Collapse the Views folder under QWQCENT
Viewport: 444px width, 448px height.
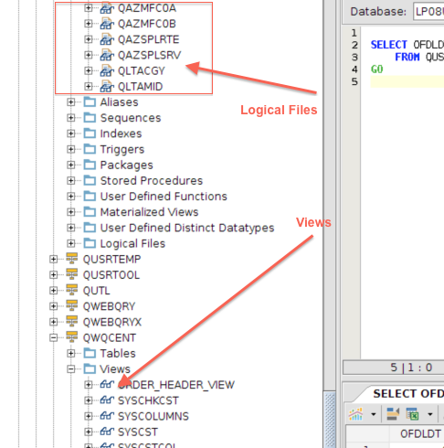pos(71,368)
